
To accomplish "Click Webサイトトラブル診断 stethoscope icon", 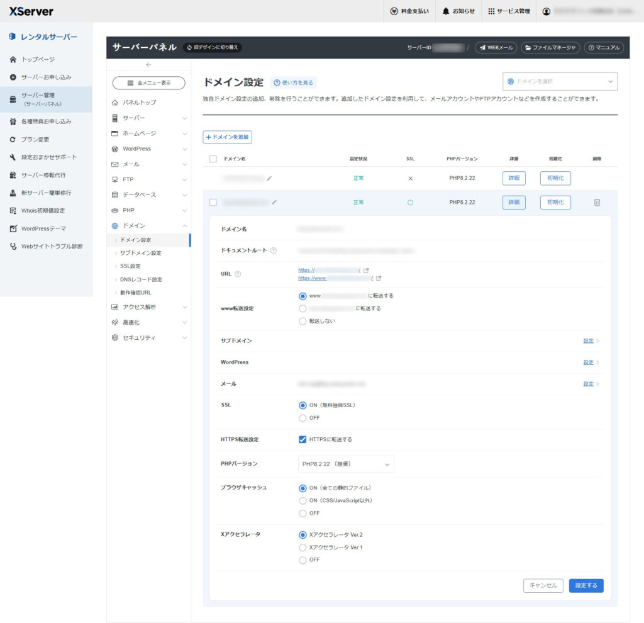I will tap(13, 247).
